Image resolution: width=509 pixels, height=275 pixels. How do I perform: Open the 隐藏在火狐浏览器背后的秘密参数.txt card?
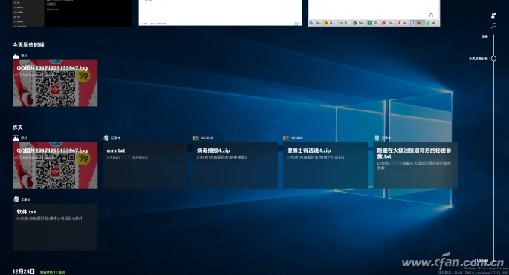click(x=415, y=165)
